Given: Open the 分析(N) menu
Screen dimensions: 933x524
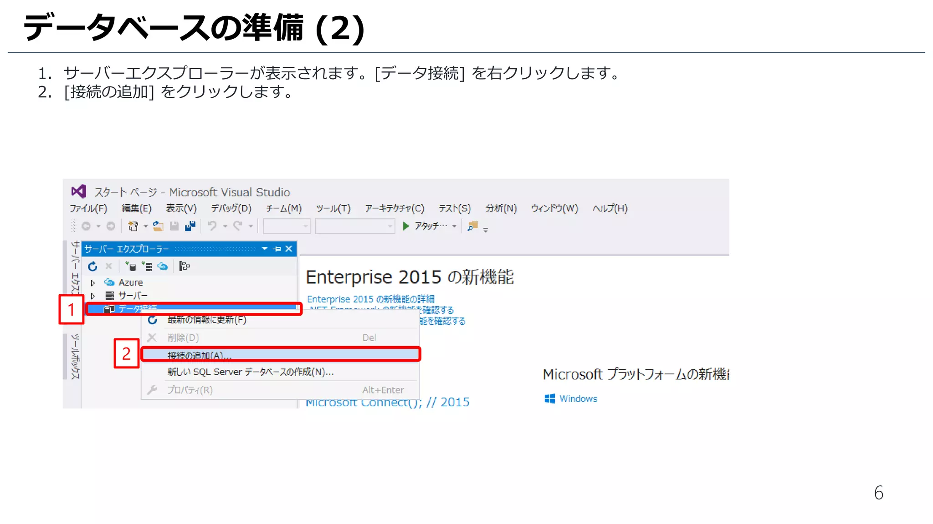Looking at the screenshot, I should 501,208.
